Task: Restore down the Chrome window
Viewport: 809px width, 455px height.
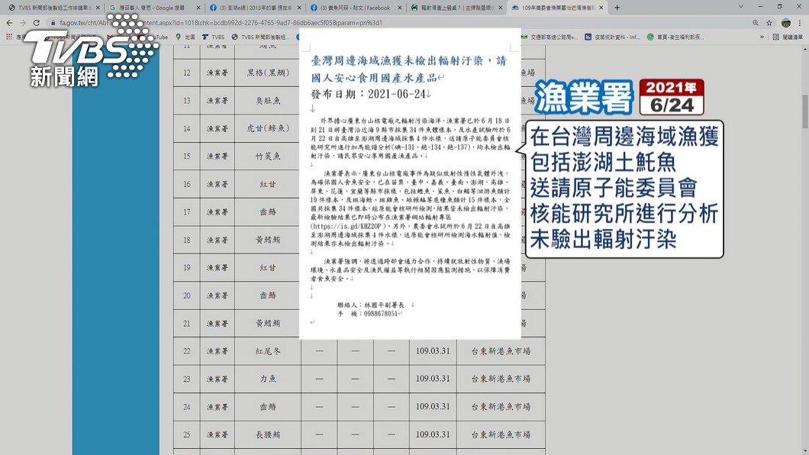Action: pos(779,7)
